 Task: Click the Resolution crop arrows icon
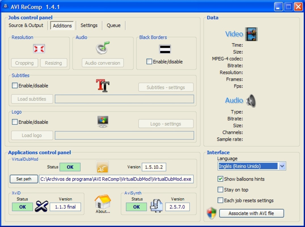[x=39, y=49]
